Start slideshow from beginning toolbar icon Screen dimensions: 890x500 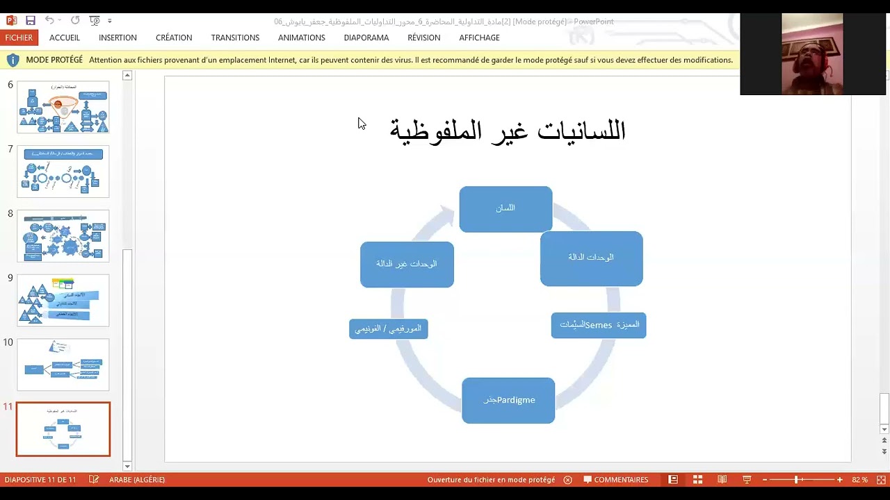(95, 21)
